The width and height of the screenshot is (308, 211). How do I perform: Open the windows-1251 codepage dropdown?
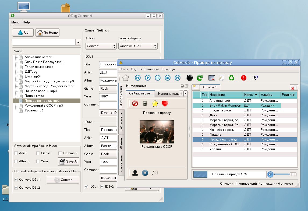138,46
